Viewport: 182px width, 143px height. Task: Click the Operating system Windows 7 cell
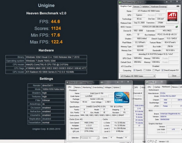(56, 61)
